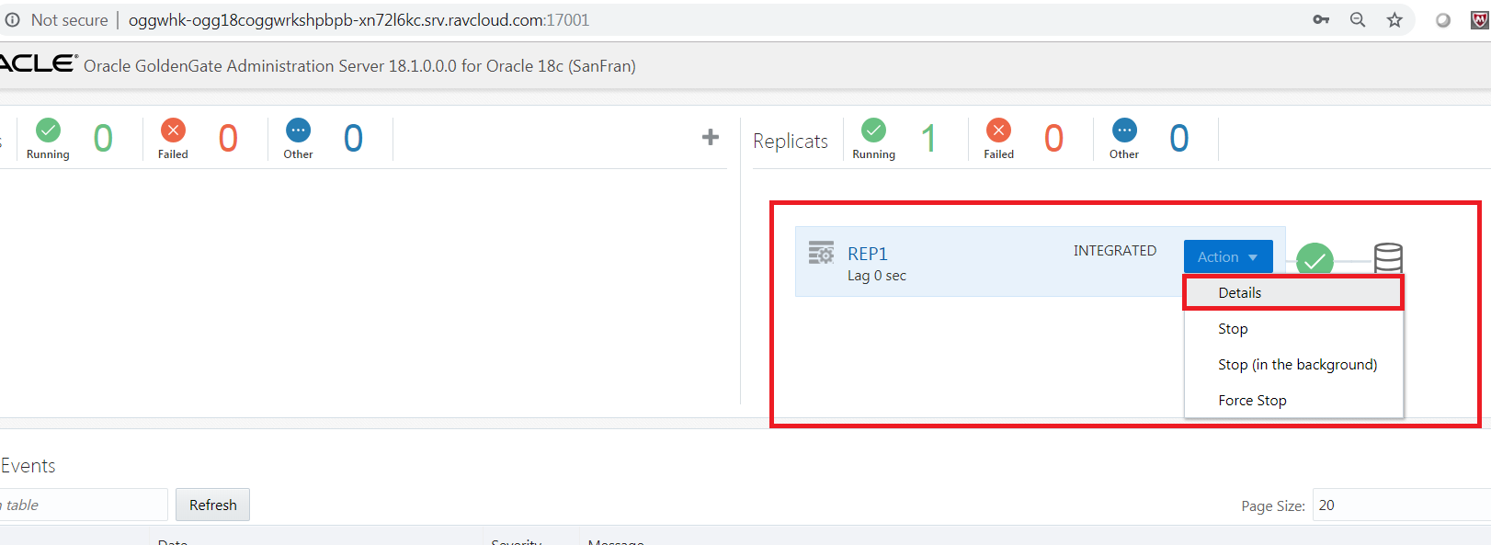The width and height of the screenshot is (1491, 545).
Task: Click the plus icon to add an Extract
Action: [x=711, y=137]
